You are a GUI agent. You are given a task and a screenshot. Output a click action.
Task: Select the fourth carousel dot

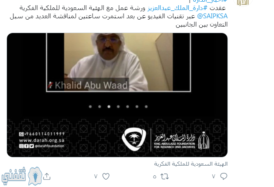pos(118,107)
